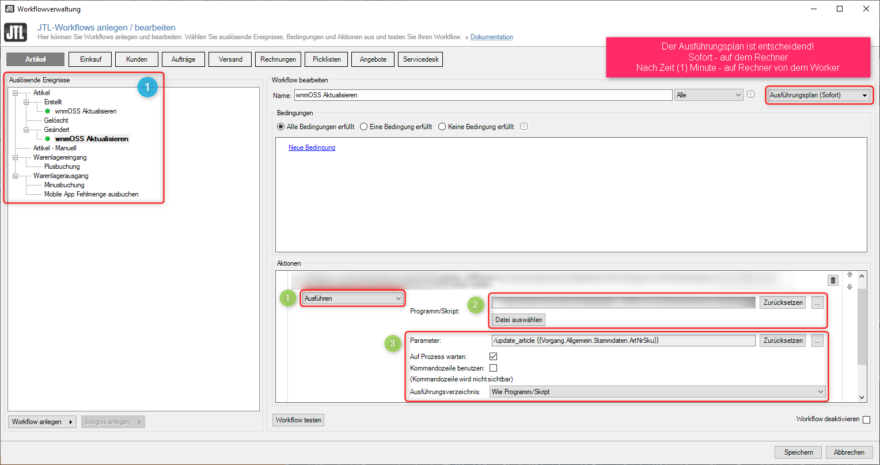
Task: Open the Alle dropdown next to Name
Action: 709,95
